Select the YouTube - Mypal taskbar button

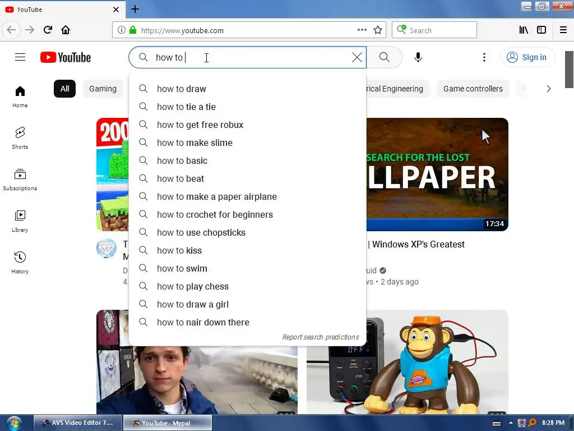[x=167, y=423]
